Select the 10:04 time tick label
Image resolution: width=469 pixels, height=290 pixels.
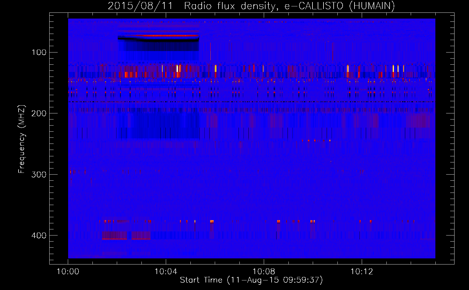166,272
